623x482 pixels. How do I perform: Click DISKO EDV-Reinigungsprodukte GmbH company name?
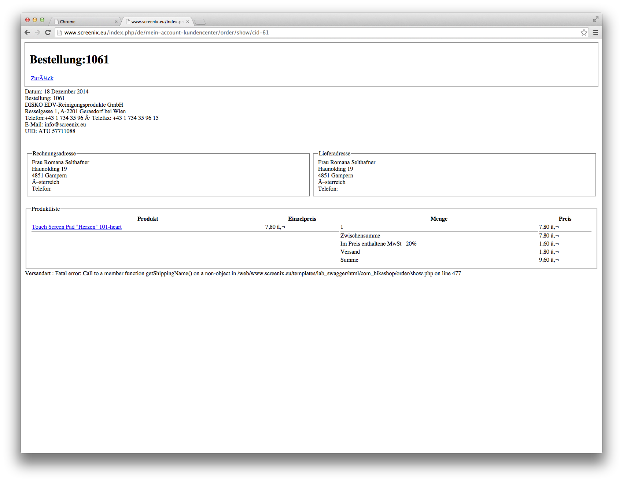[x=74, y=105]
